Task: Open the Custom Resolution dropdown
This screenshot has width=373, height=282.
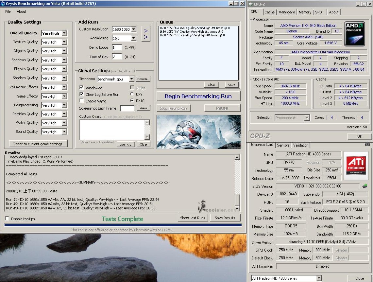Action: [134, 29]
